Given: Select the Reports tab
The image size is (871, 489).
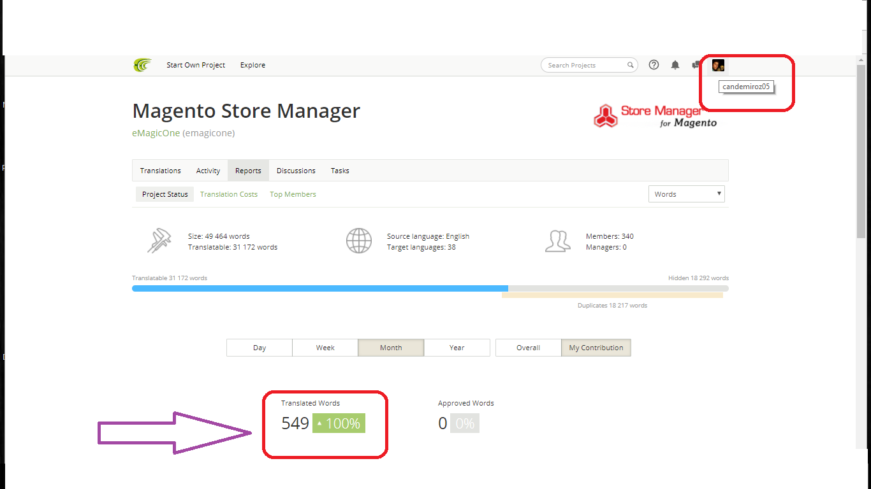Looking at the screenshot, I should tap(248, 171).
